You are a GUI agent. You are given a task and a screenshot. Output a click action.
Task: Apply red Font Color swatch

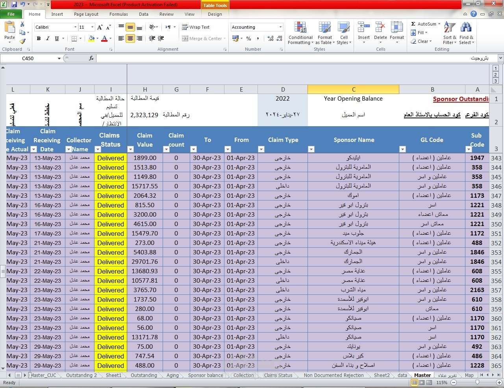[x=104, y=39]
